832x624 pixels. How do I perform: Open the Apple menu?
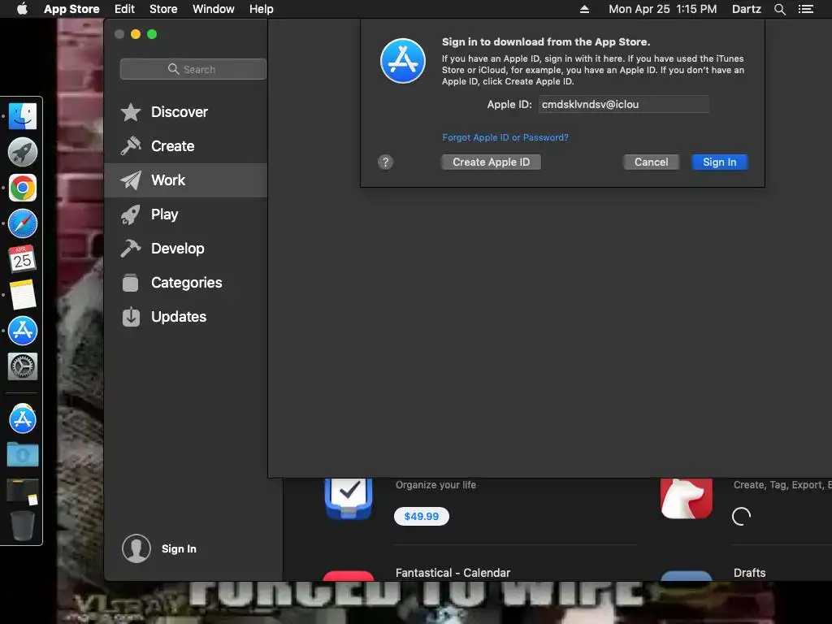click(x=22, y=8)
